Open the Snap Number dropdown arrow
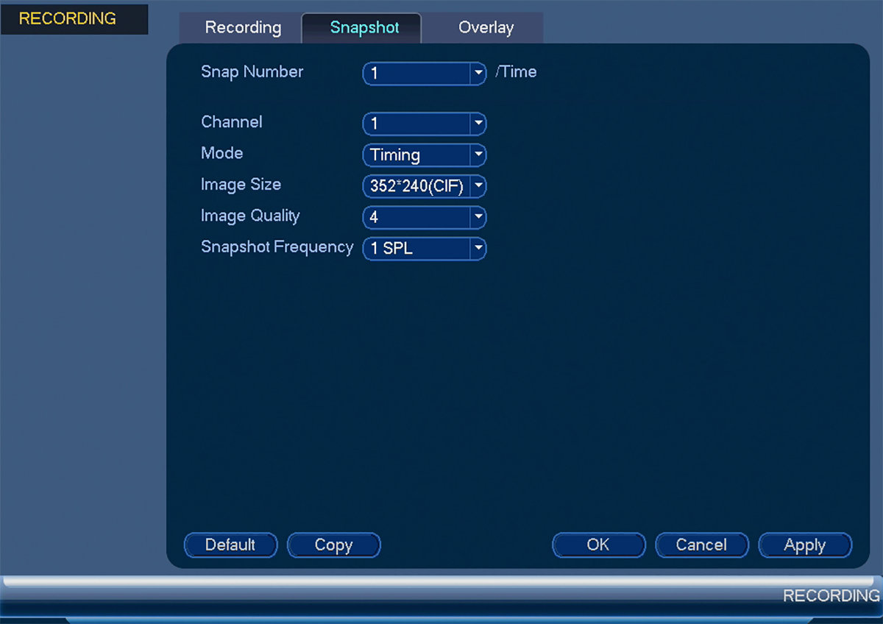The height and width of the screenshot is (624, 883). click(478, 74)
